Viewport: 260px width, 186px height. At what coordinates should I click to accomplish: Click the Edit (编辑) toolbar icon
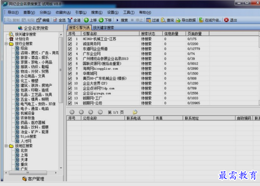(39, 20)
